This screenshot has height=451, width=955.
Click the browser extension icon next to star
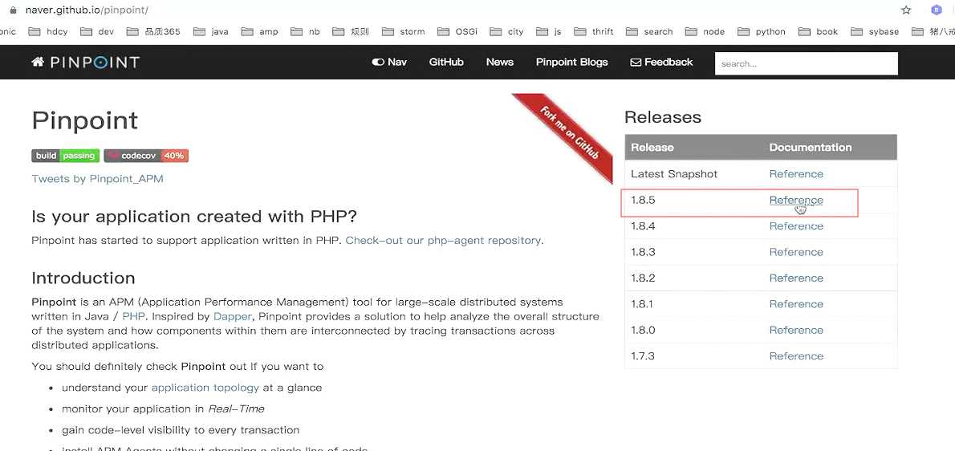point(936,10)
